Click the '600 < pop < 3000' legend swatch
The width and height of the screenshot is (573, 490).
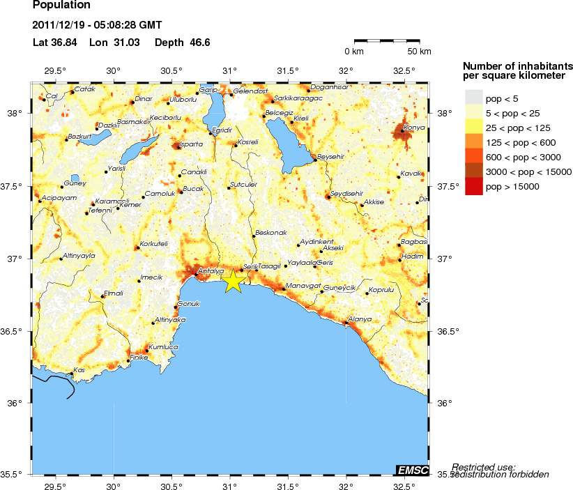(473, 157)
